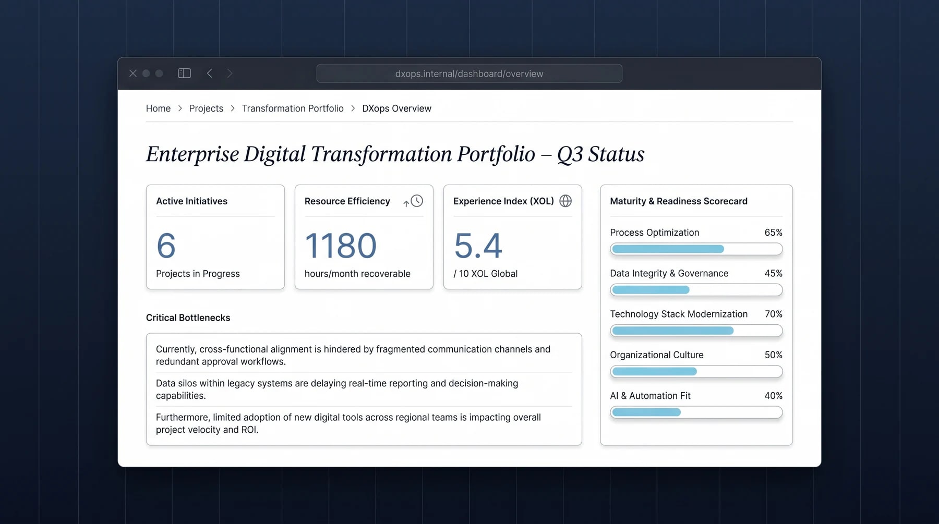Image resolution: width=939 pixels, height=524 pixels.
Task: Click the Projects in Progress label
Action: [x=198, y=274]
